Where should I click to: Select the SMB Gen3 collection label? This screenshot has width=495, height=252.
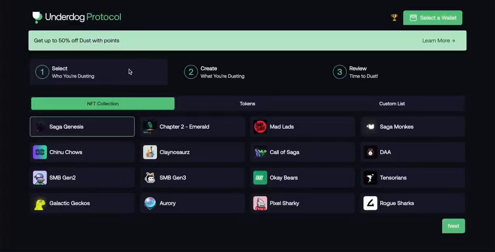coord(173,178)
